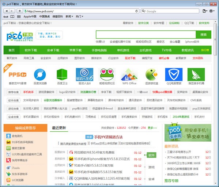Open the iphone软件 hot search link

point(192,42)
